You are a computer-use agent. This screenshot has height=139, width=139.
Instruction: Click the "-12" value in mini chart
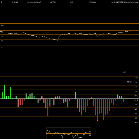(x=90, y=132)
